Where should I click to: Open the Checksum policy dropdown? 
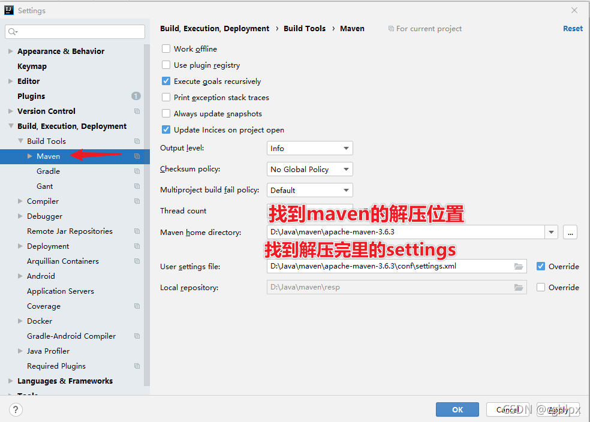[x=309, y=169]
